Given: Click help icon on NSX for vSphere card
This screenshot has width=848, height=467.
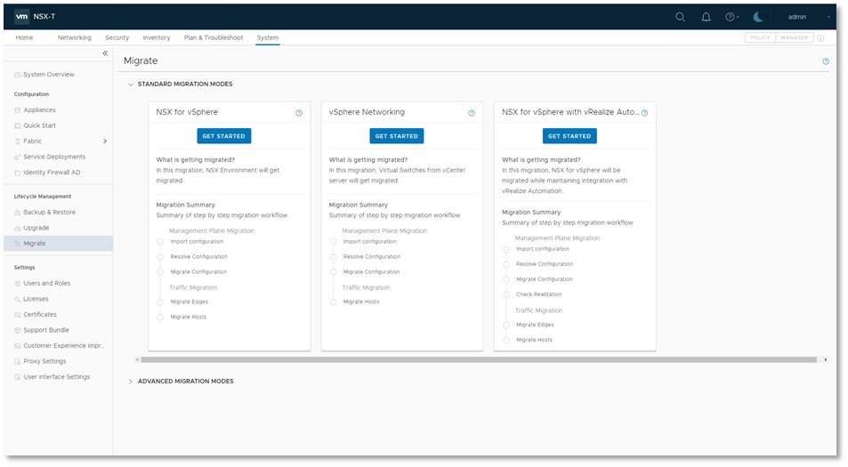Looking at the screenshot, I should [299, 113].
